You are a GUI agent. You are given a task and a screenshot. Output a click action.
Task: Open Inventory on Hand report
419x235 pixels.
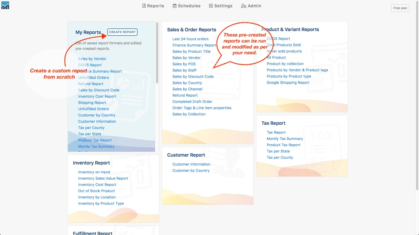[94, 172]
